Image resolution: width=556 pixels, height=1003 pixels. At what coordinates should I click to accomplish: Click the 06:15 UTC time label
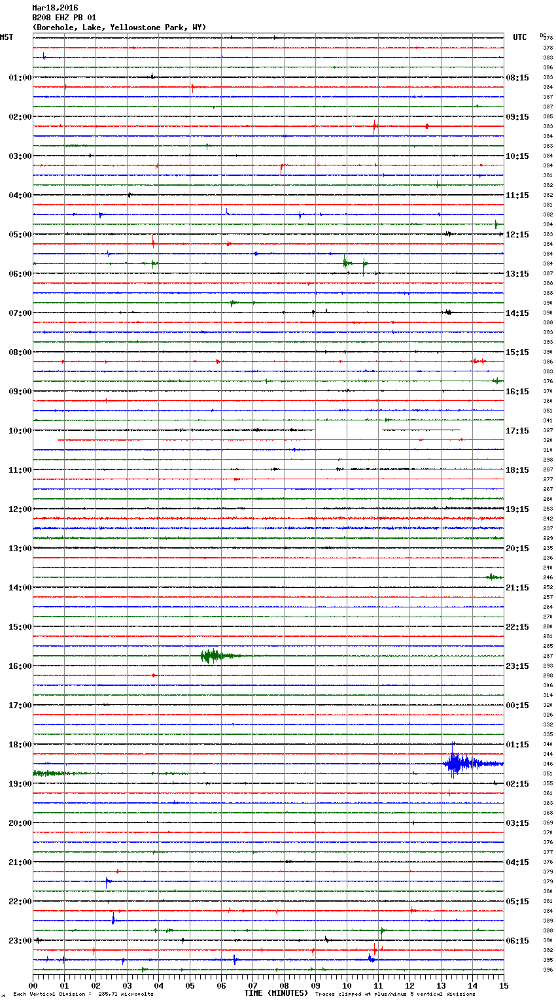[517, 941]
